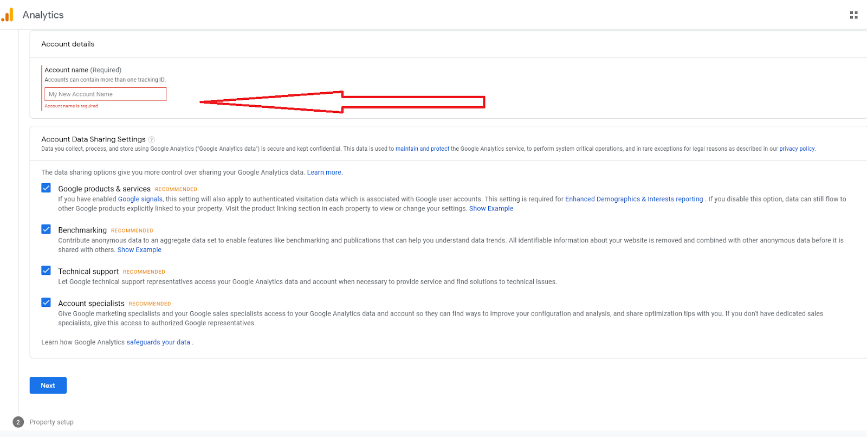Click the Account Data Sharing Settings heading
Viewport: 867px width, 437px height.
pos(93,139)
